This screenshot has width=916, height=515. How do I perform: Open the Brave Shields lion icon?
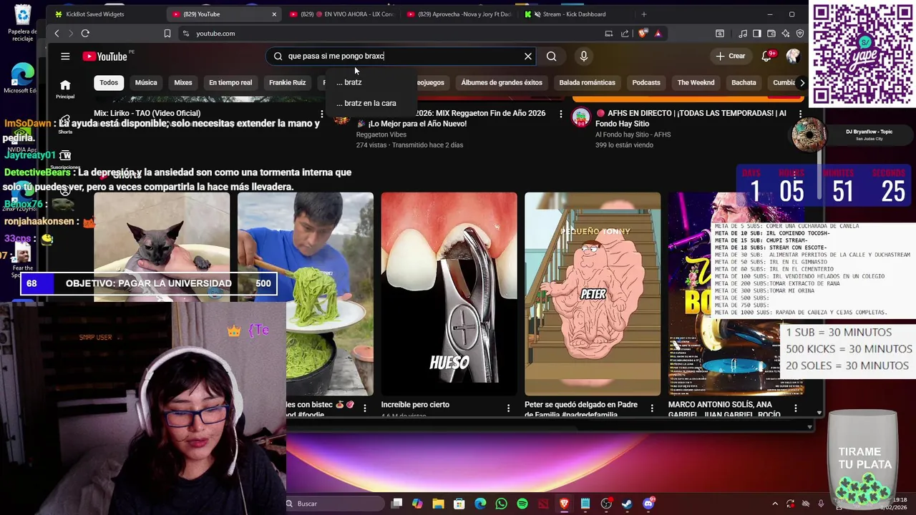point(642,33)
